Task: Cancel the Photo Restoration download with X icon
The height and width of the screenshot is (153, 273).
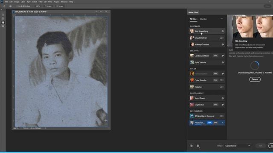Action: (223, 123)
